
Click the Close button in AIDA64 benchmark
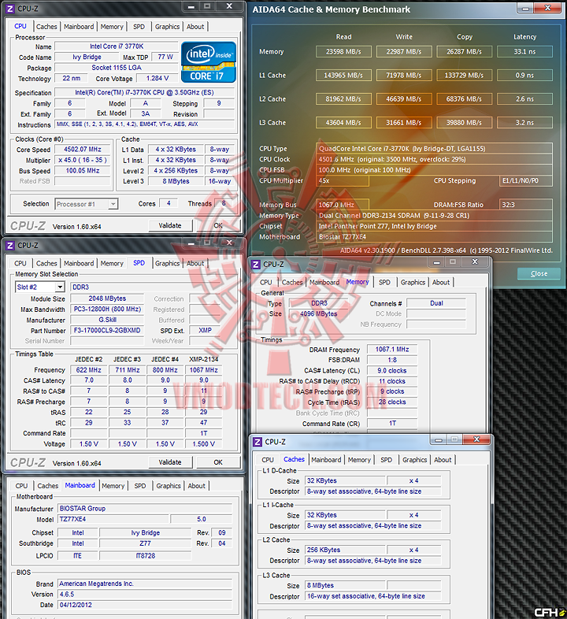click(539, 273)
